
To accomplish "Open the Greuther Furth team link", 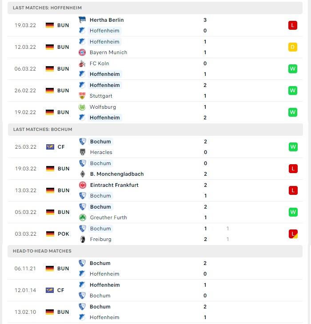I will [x=108, y=217].
